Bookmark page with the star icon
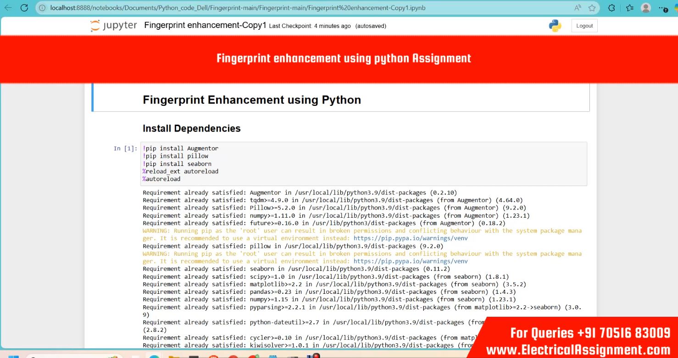This screenshot has width=678, height=358. coord(592,8)
